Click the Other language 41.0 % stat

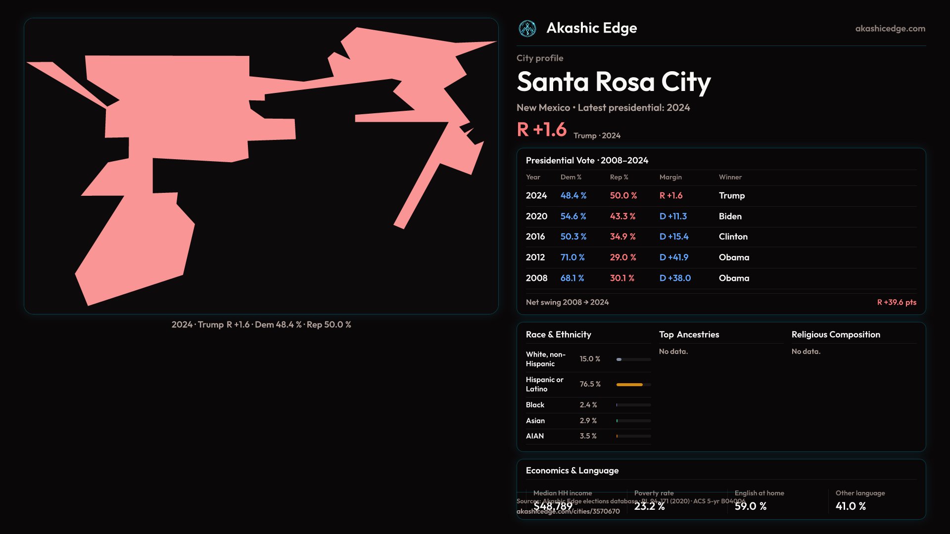coord(851,506)
